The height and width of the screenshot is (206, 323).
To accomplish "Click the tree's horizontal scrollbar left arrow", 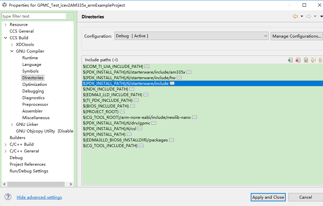I will click(x=4, y=184).
